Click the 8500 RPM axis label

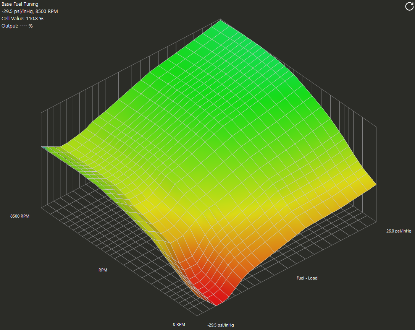click(20, 216)
